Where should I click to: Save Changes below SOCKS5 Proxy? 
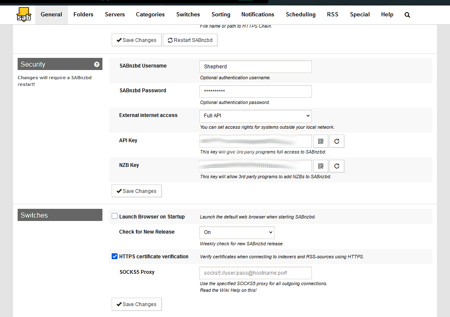click(136, 304)
